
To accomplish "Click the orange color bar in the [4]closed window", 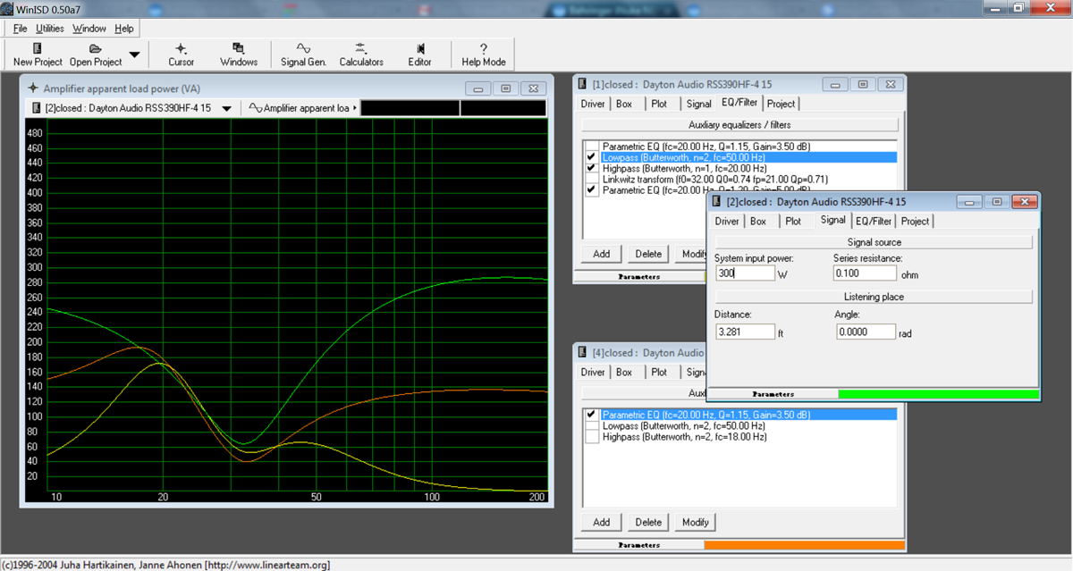I will click(804, 545).
